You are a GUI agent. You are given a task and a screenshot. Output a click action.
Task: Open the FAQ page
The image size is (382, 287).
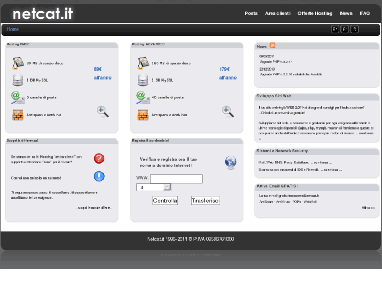pos(365,13)
